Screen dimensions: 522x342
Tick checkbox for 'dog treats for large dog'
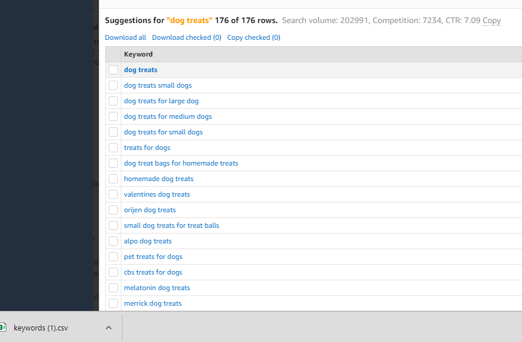coord(113,101)
